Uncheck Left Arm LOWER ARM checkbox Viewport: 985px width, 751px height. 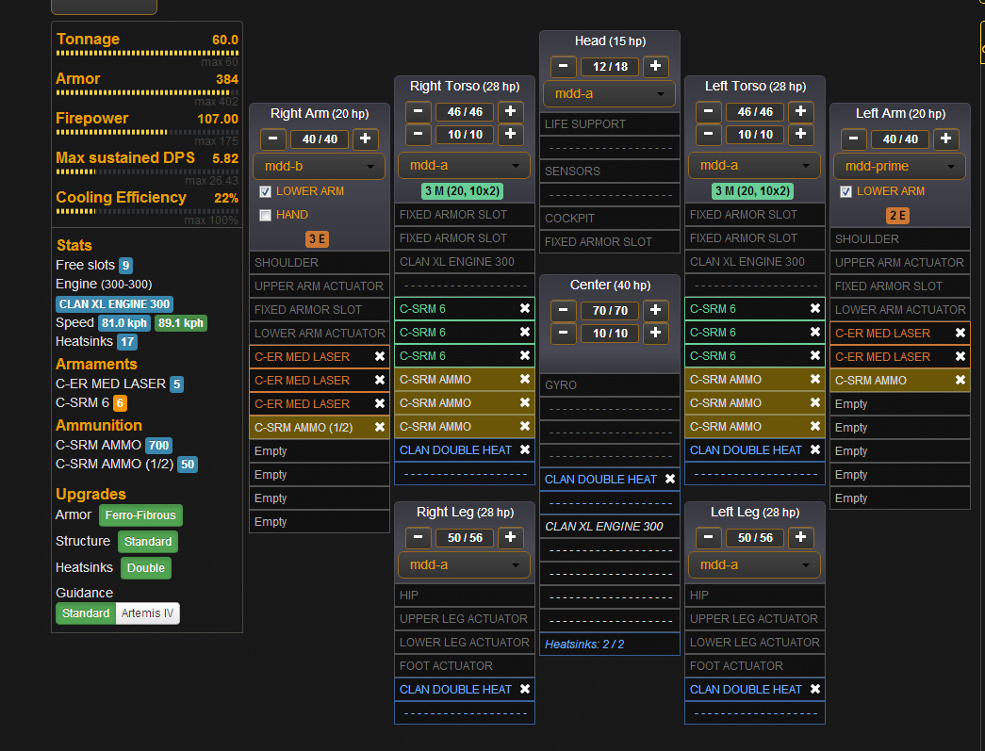[x=845, y=191]
